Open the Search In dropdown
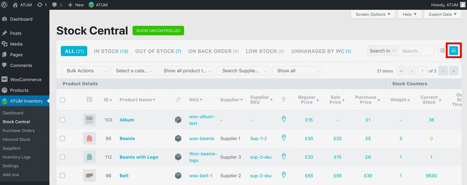 pos(383,51)
